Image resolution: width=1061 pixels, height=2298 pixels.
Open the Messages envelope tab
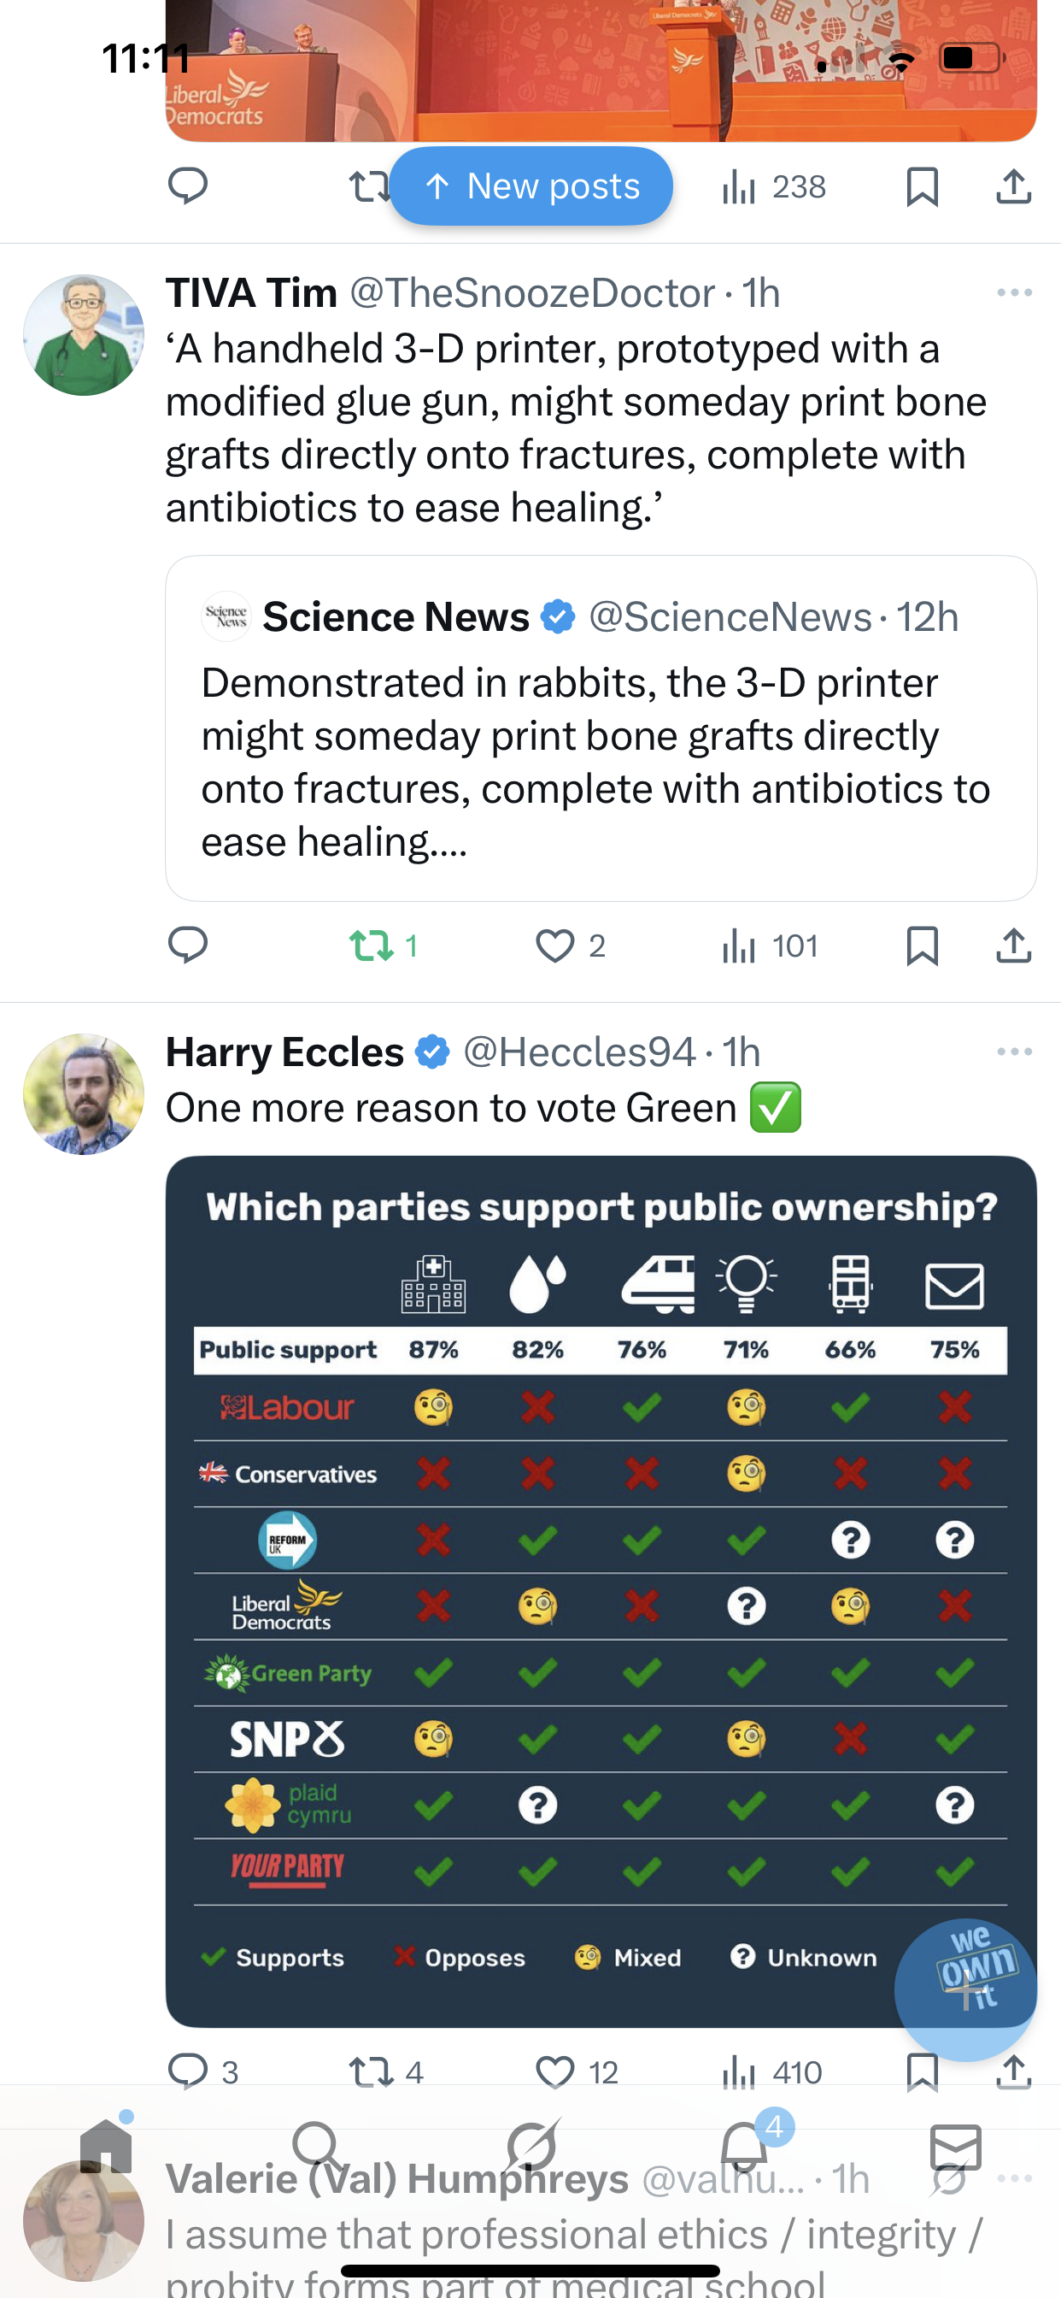[x=955, y=2147]
